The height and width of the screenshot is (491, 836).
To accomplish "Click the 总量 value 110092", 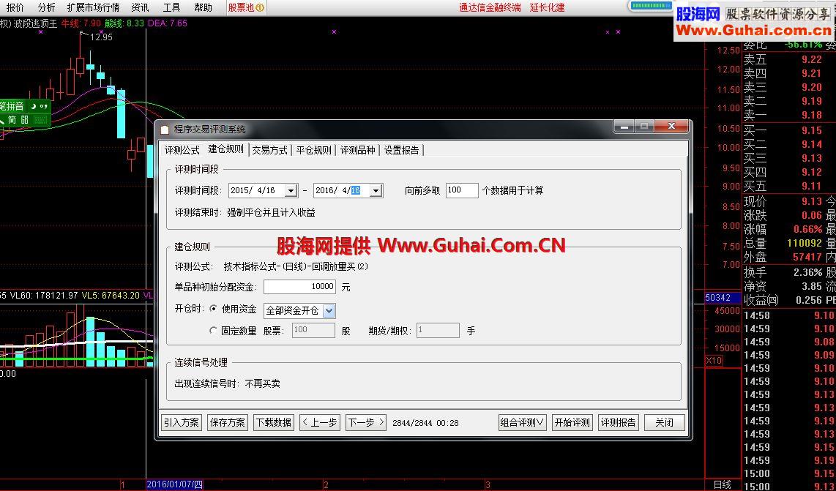I will (x=805, y=243).
